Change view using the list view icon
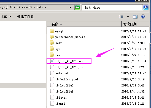The image size is (151, 108). (121, 17)
